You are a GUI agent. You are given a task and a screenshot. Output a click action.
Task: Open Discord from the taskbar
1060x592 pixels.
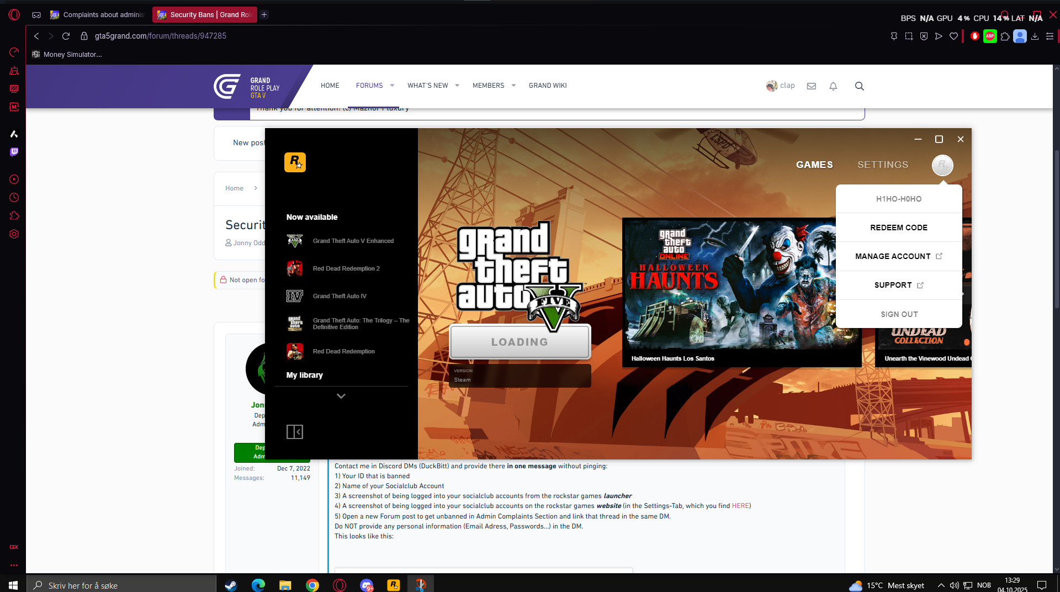pyautogui.click(x=367, y=585)
